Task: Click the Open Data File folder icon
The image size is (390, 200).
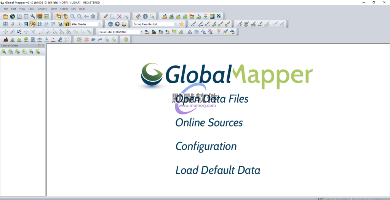Action: click(x=5, y=16)
